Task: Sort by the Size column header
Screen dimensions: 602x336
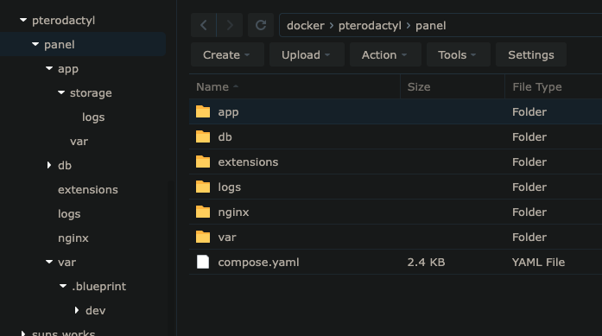Action: click(453, 86)
